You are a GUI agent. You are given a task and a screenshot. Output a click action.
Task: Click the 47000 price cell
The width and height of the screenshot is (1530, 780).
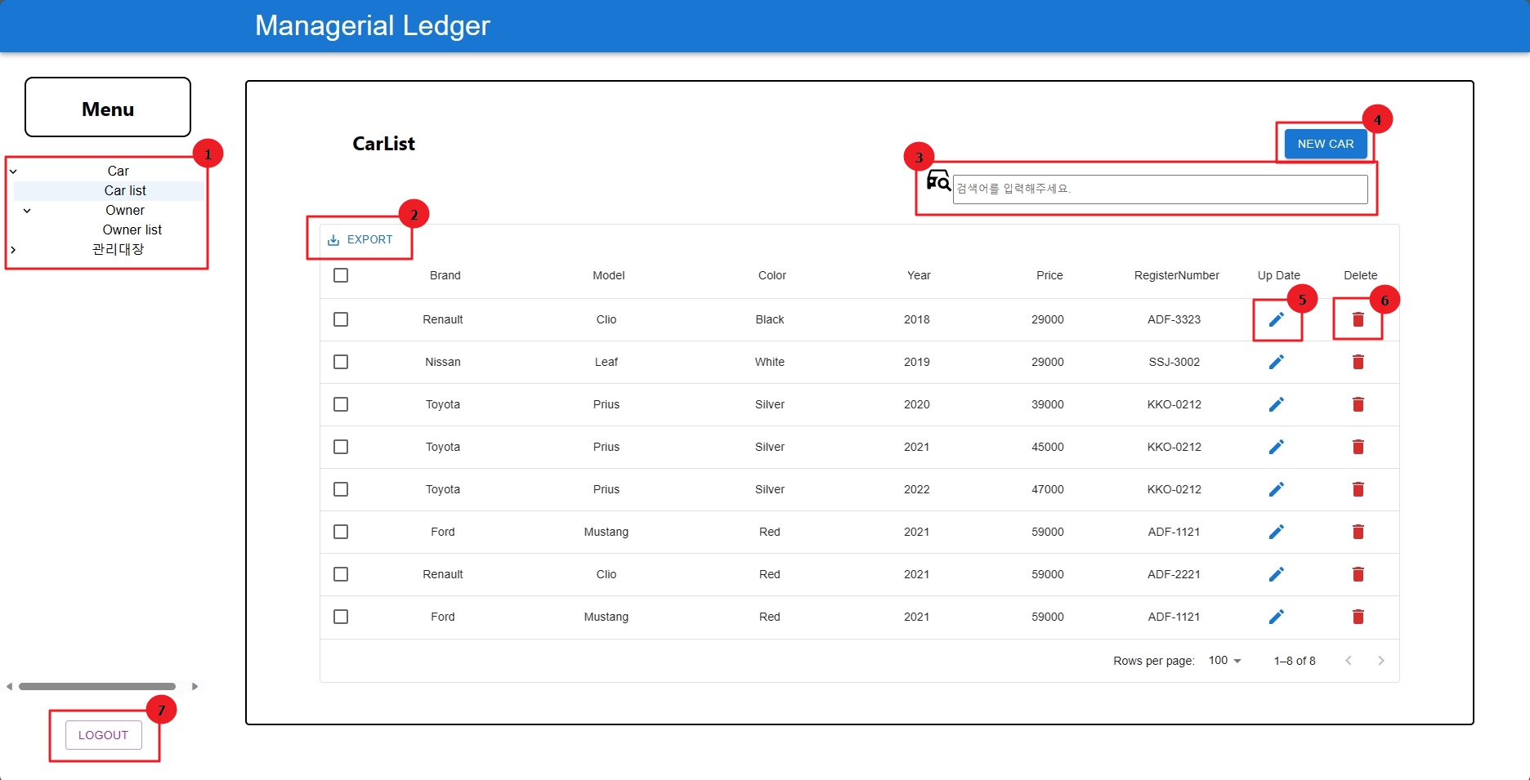pos(1048,490)
